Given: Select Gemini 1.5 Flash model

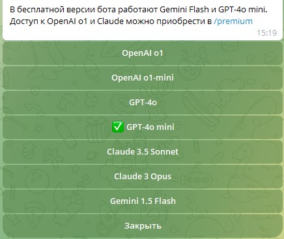Looking at the screenshot, I should (143, 201).
